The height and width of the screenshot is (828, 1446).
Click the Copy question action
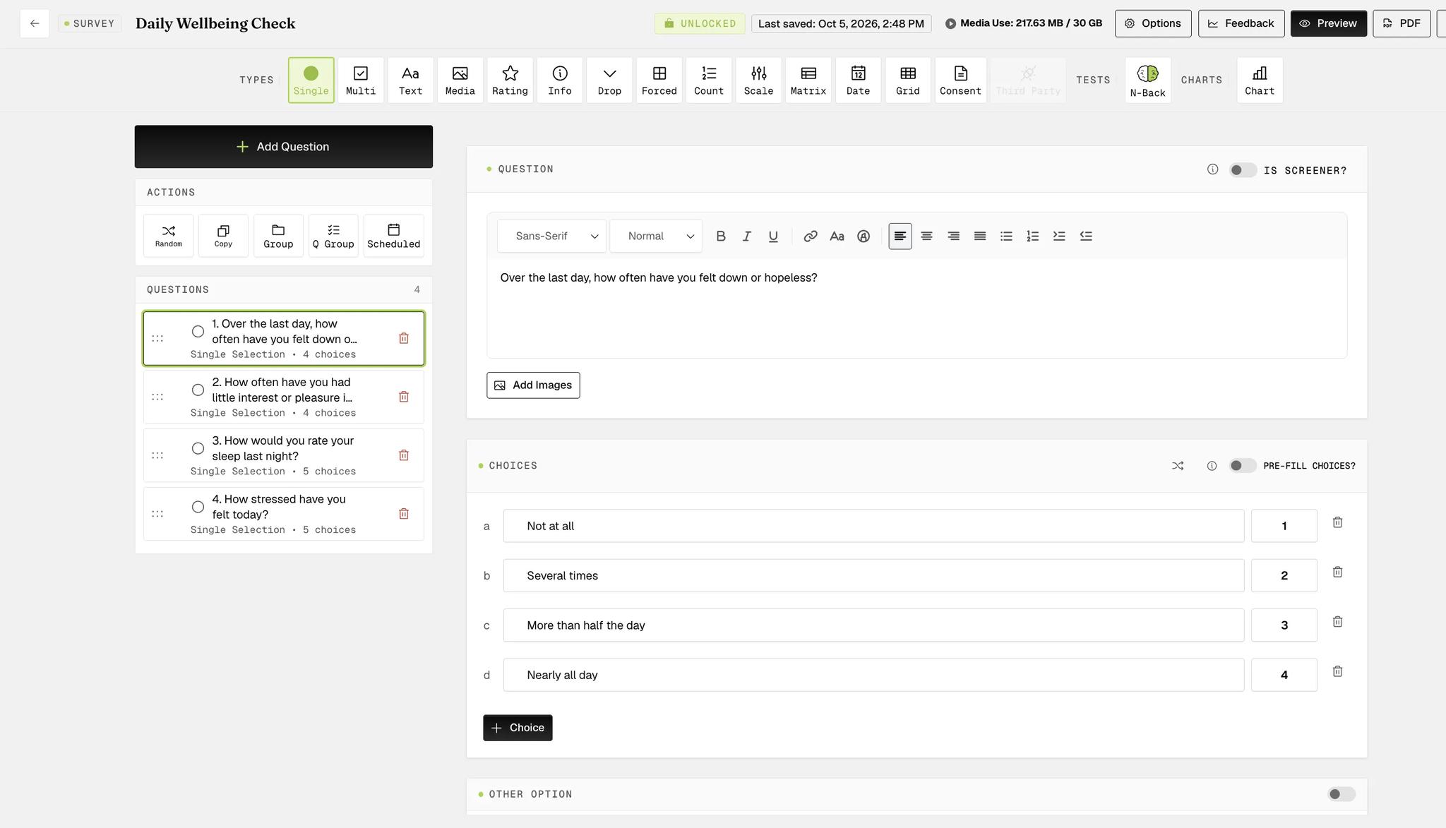(223, 236)
